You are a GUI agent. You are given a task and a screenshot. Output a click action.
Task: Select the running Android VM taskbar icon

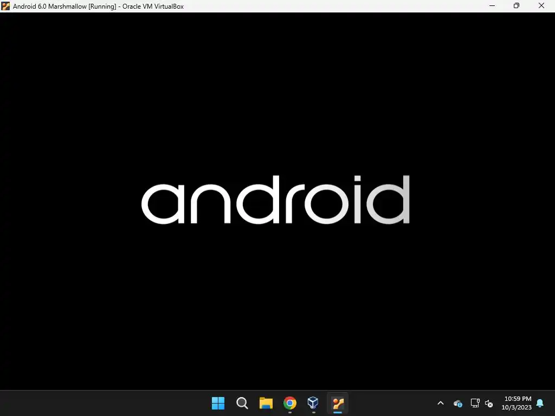click(x=338, y=403)
